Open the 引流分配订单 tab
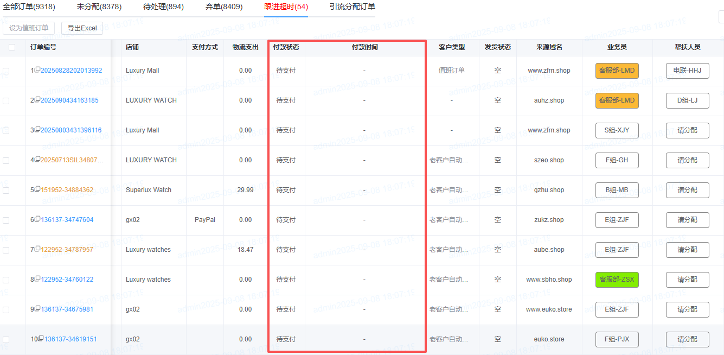 coord(352,7)
